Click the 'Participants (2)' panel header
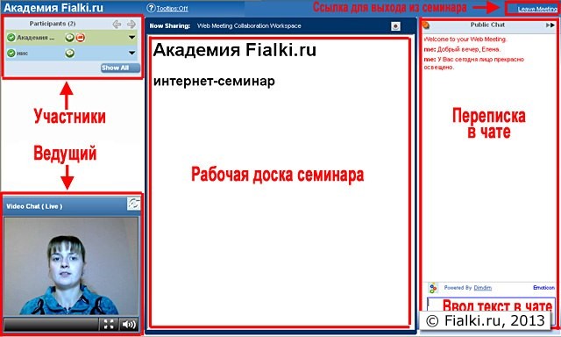Image resolution: width=561 pixels, height=337 pixels. pos(53,24)
